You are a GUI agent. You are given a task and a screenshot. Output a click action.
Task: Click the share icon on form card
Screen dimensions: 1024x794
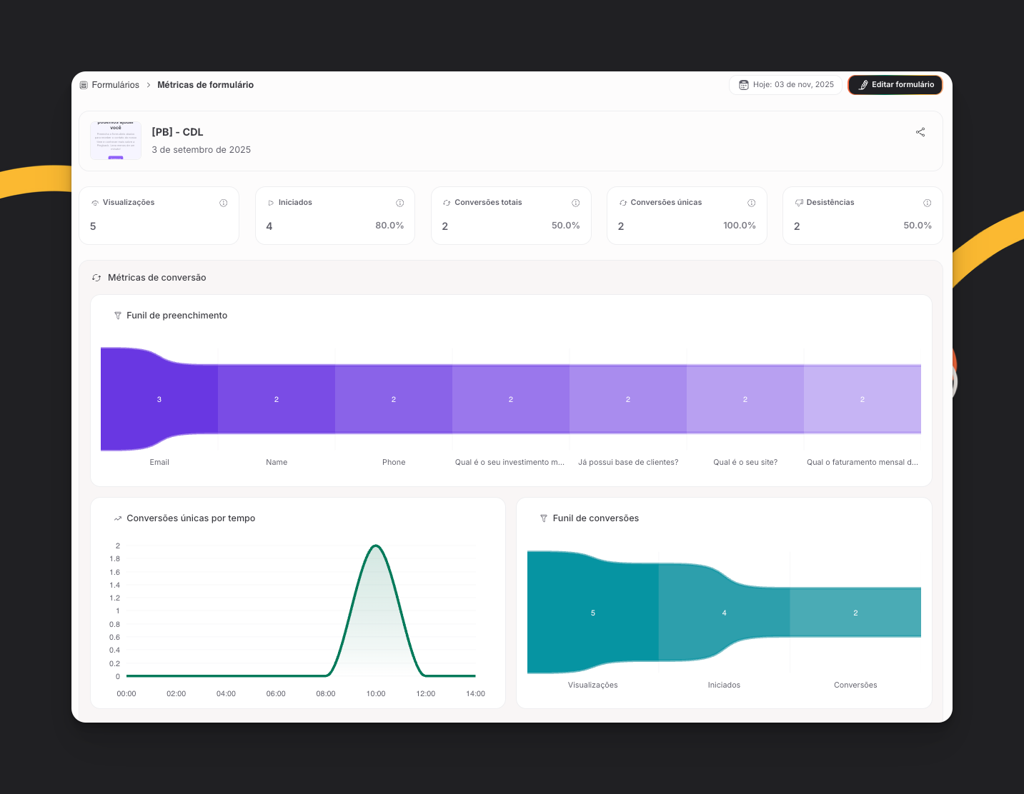(x=920, y=132)
